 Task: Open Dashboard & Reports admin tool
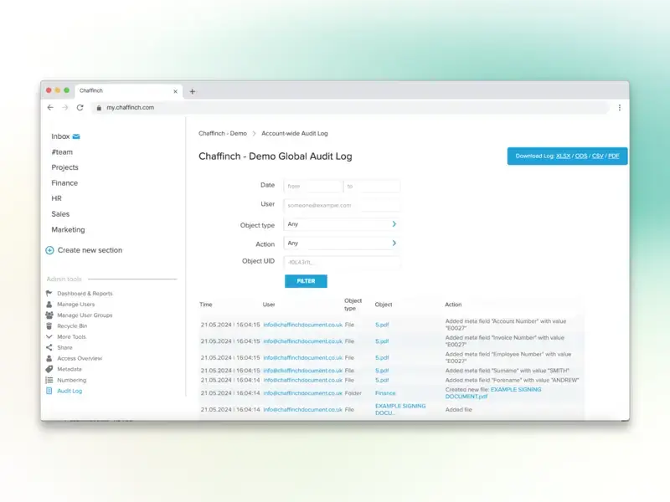pos(85,294)
